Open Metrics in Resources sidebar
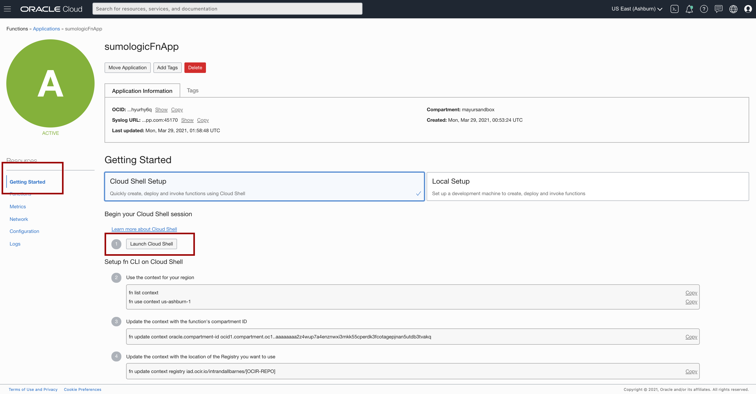Image resolution: width=756 pixels, height=394 pixels. (x=18, y=206)
